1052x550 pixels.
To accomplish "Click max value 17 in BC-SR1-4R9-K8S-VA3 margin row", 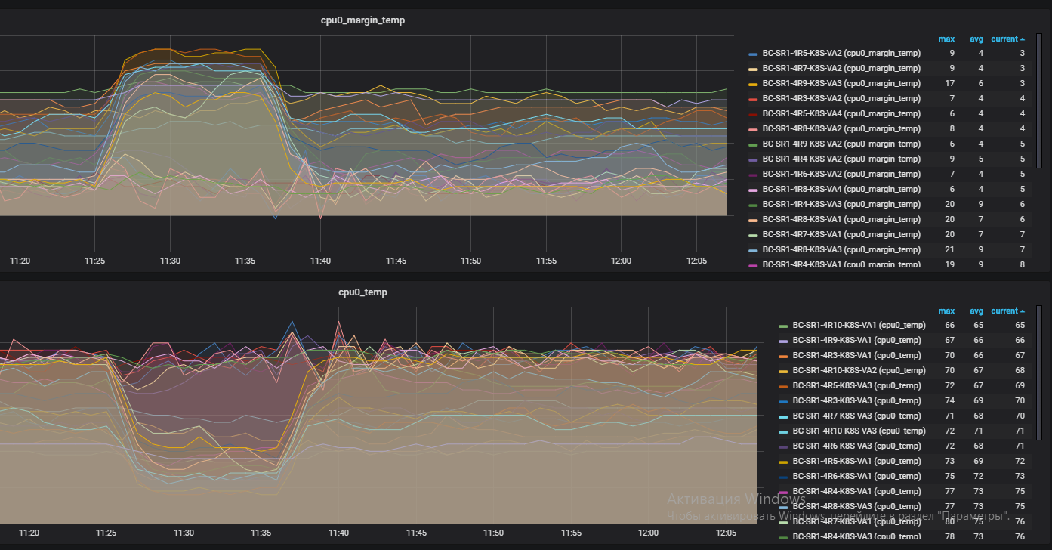I will coord(950,83).
